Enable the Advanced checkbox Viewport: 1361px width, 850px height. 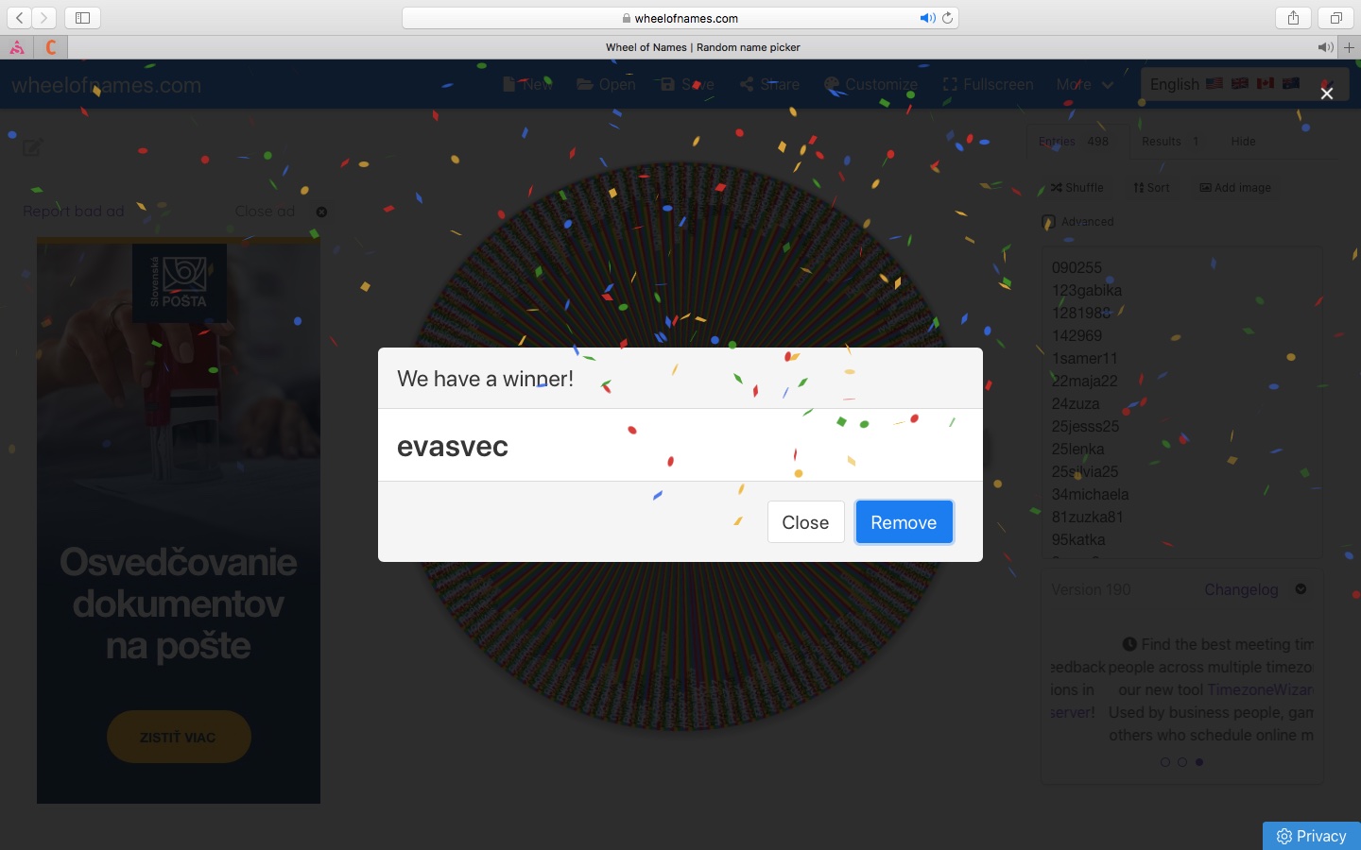(1048, 222)
